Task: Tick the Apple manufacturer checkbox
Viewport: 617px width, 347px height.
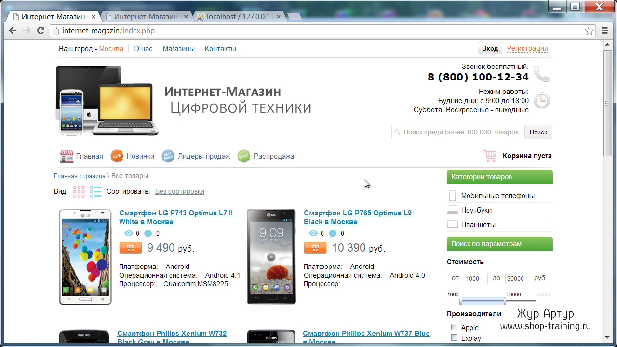Action: click(x=454, y=327)
